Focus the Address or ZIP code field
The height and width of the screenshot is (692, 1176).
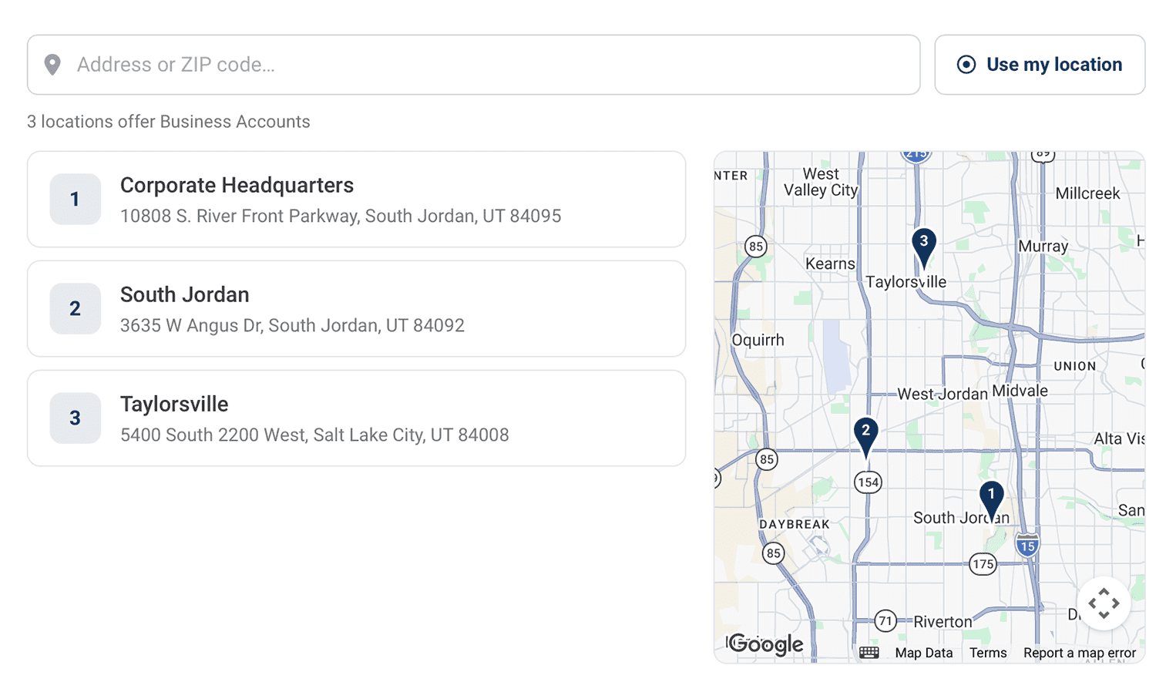coord(474,65)
